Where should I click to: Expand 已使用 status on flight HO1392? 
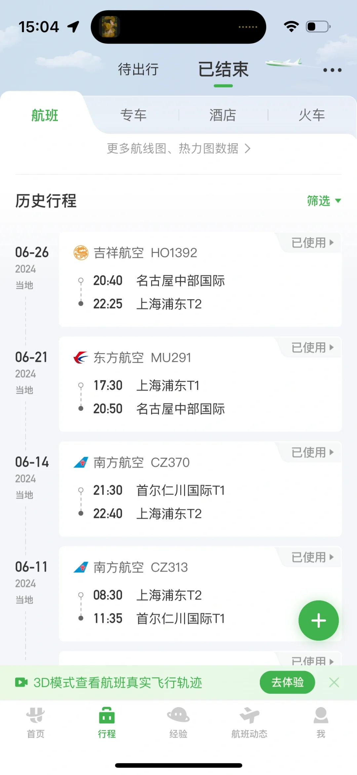pos(312,243)
